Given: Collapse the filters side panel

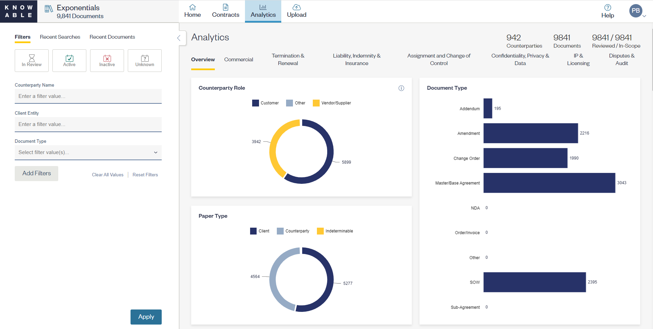Looking at the screenshot, I should click(179, 38).
